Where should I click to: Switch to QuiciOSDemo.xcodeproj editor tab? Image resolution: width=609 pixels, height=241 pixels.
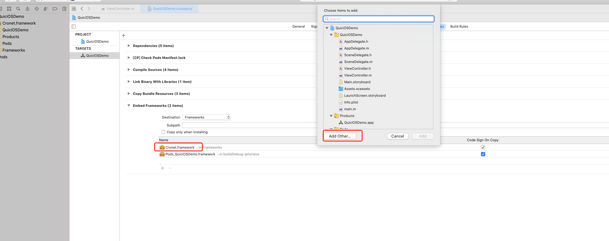tap(170, 9)
